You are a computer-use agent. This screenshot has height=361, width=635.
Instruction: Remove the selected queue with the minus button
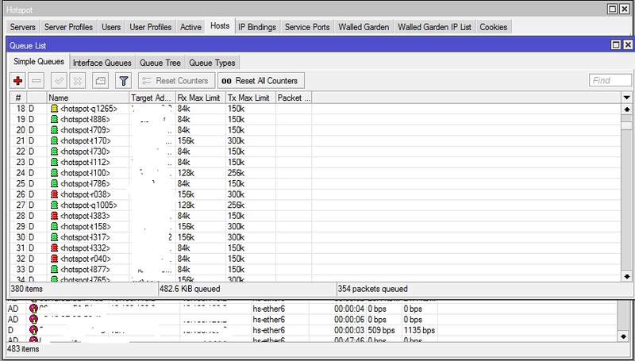(x=37, y=81)
